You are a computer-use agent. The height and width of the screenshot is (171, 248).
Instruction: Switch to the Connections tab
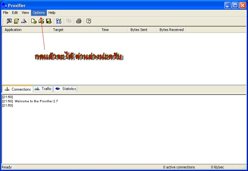pyautogui.click(x=17, y=89)
